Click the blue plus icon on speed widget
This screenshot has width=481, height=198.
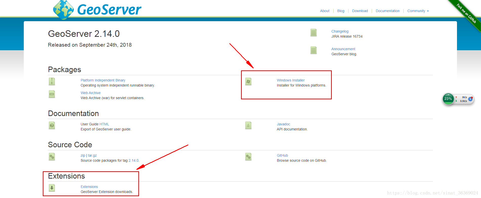point(470,99)
